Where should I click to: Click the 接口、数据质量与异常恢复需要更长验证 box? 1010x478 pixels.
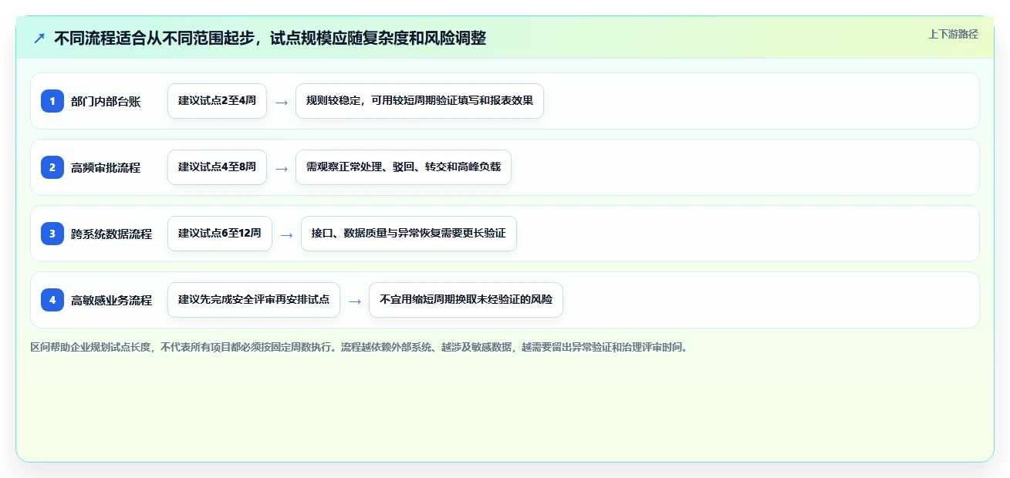[x=409, y=234]
